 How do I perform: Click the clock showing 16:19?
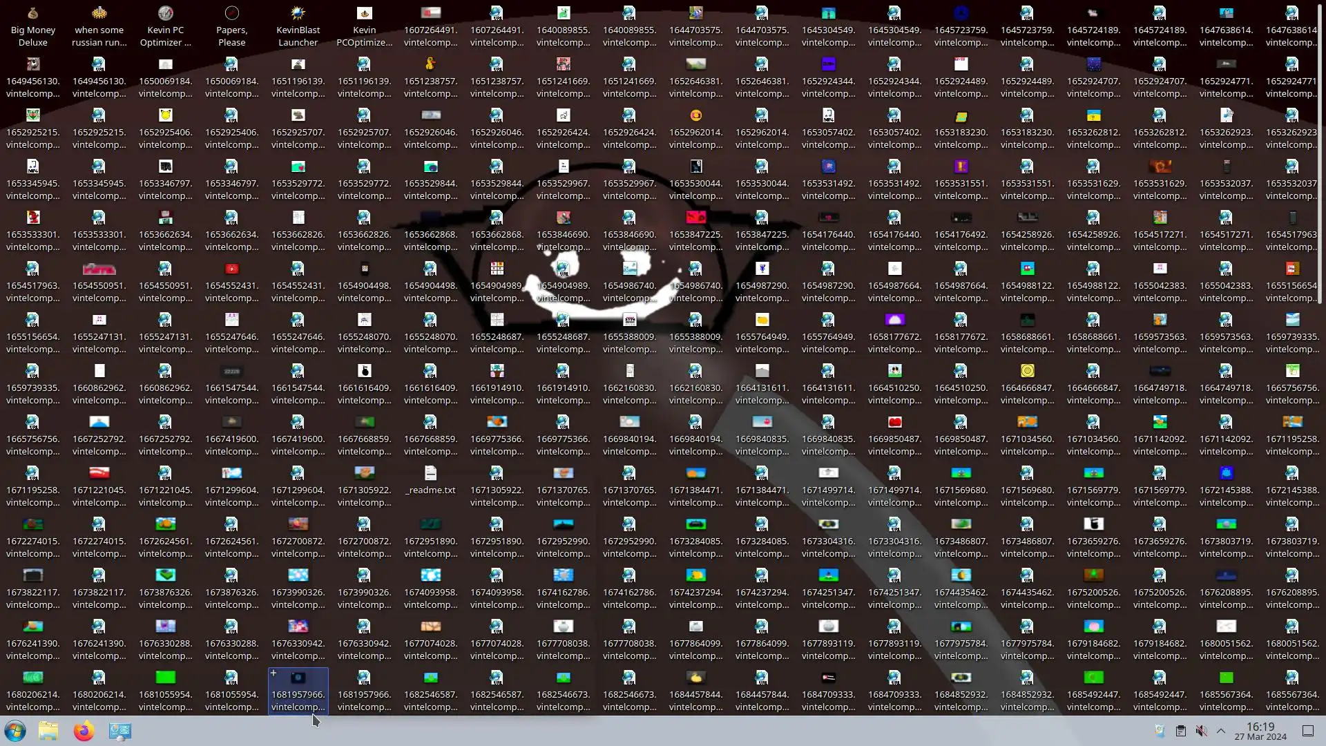[1260, 731]
